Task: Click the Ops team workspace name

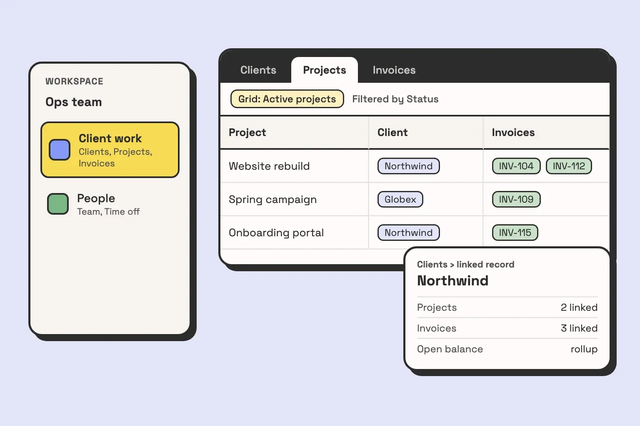Action: tap(74, 102)
